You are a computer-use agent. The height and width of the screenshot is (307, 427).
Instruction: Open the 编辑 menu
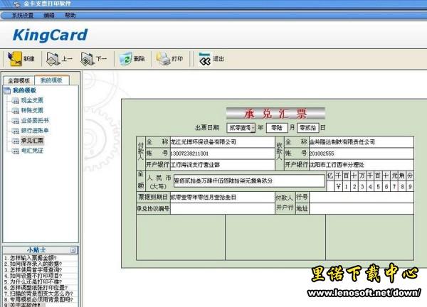(49, 15)
